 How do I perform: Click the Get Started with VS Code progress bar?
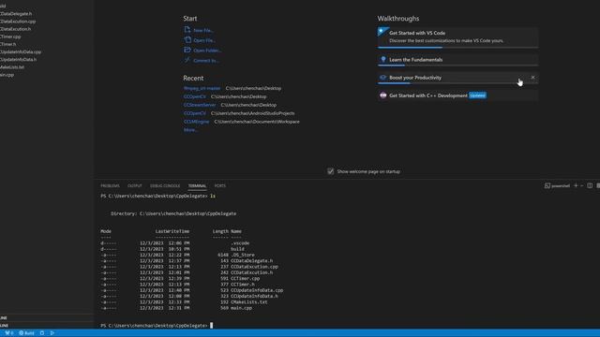pyautogui.click(x=458, y=48)
